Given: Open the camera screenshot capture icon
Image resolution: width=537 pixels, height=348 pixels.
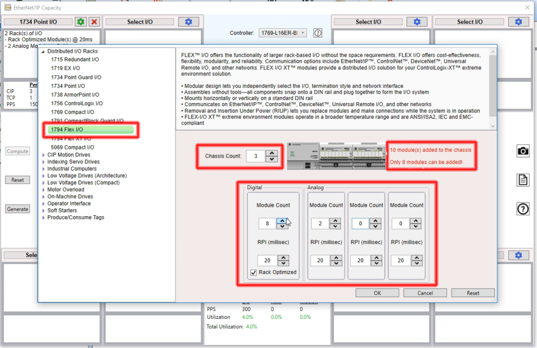Looking at the screenshot, I should pos(523,151).
